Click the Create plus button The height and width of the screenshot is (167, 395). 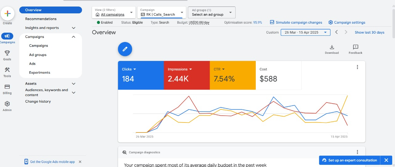click(x=7, y=14)
